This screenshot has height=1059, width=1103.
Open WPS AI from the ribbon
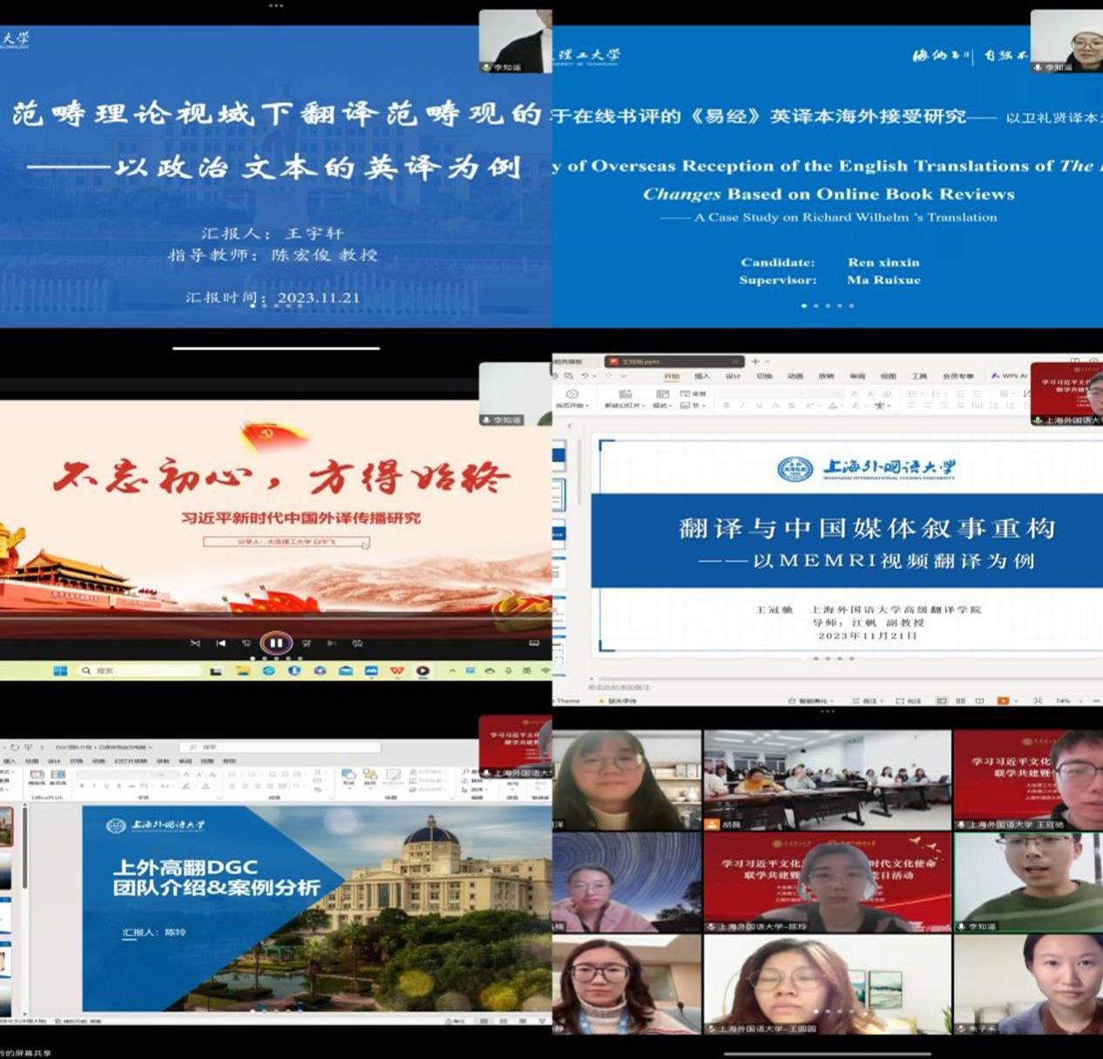pyautogui.click(x=1008, y=377)
